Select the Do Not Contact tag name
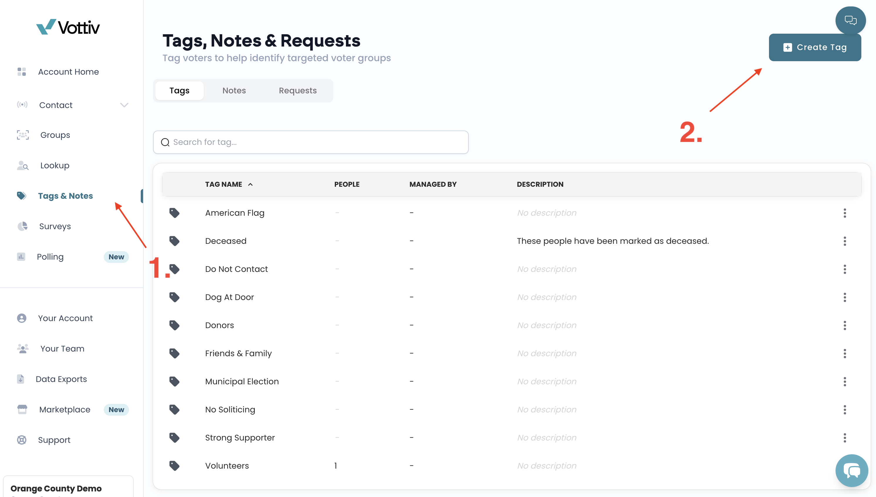The width and height of the screenshot is (876, 497). pyautogui.click(x=236, y=269)
